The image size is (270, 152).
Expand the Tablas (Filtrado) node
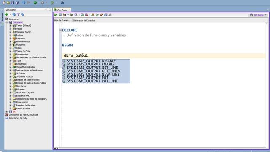(11, 25)
